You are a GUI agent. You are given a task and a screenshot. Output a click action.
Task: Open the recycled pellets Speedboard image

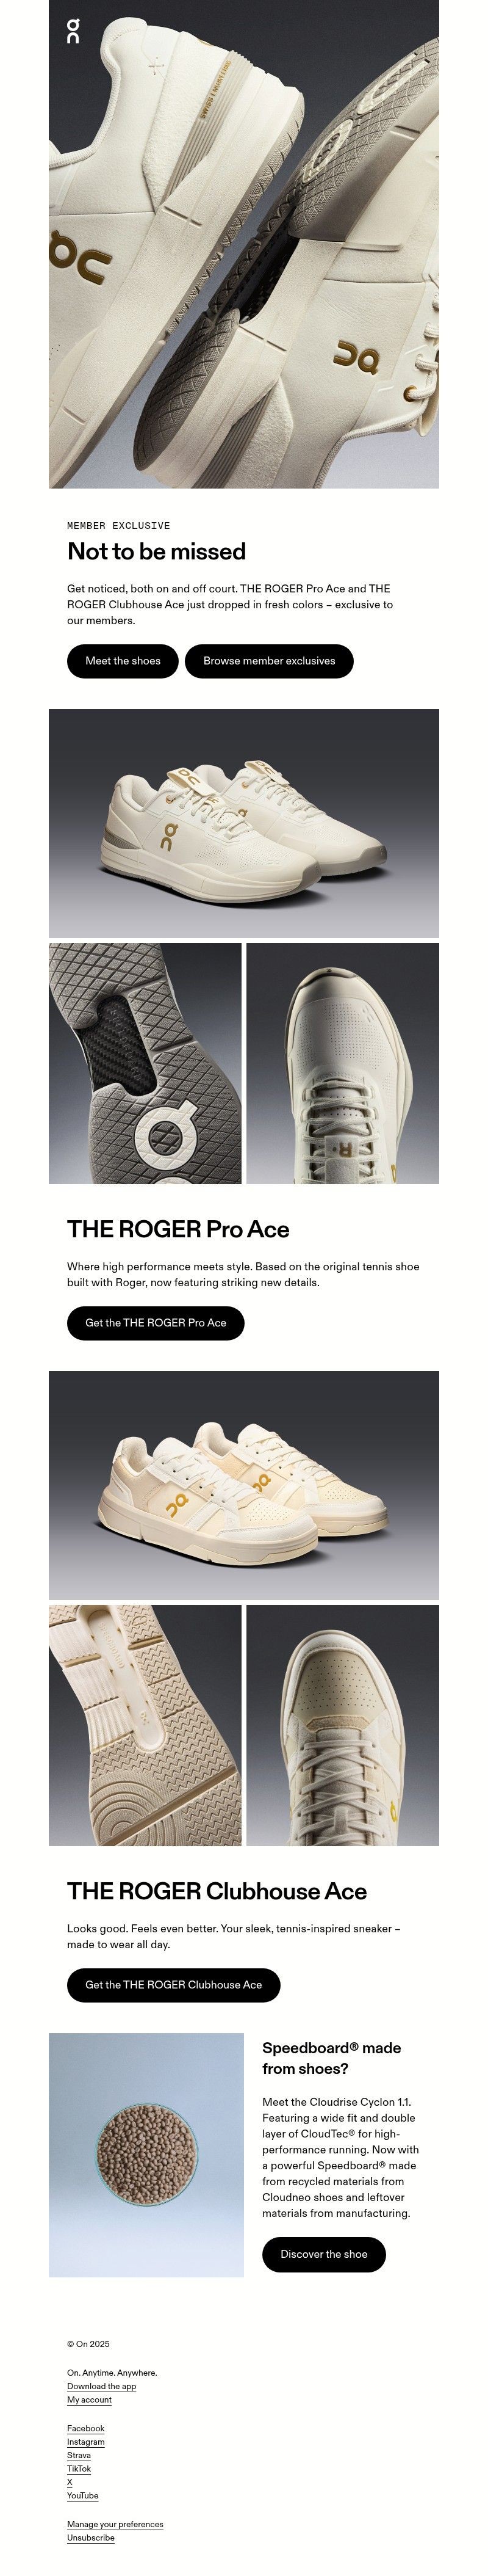coord(146,2155)
